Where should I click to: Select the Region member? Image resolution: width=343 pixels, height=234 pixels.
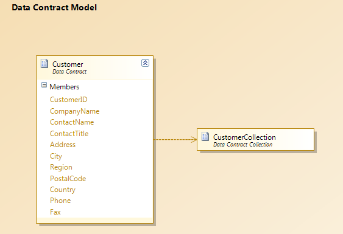[x=61, y=167]
